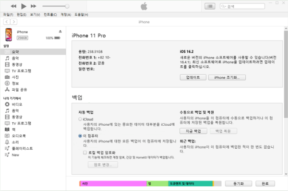Click the 검색 search field
This screenshot has width=288, height=191.
point(242,6)
